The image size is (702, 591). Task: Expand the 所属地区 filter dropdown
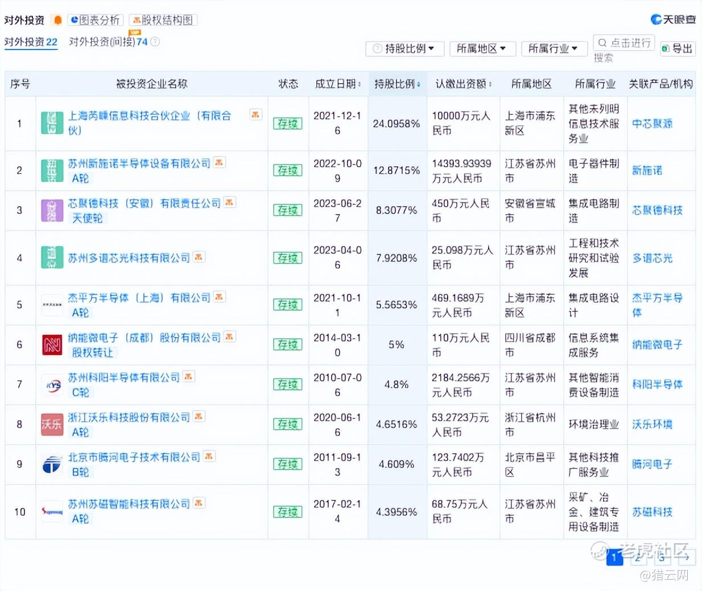(482, 49)
